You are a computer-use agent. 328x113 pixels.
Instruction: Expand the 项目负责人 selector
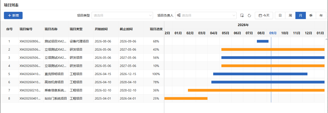[206, 16]
